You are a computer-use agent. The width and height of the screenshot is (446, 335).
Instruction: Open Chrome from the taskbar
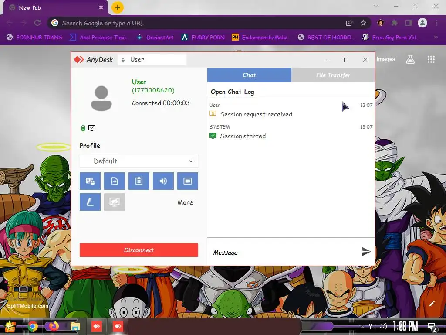pos(33,326)
